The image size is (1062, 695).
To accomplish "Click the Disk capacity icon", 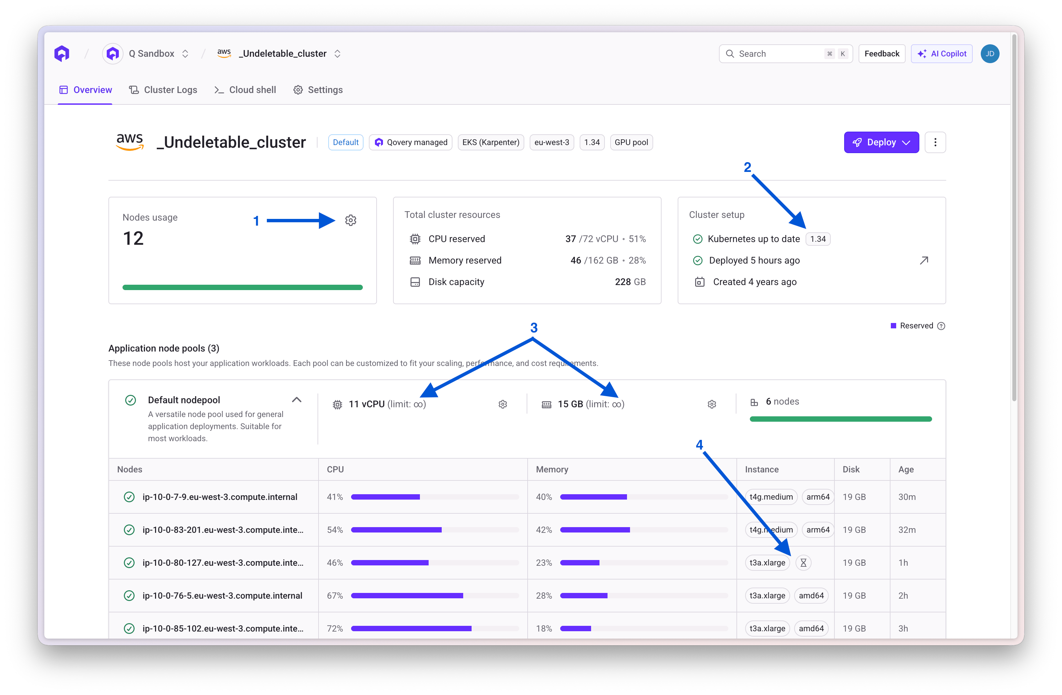I will click(415, 282).
